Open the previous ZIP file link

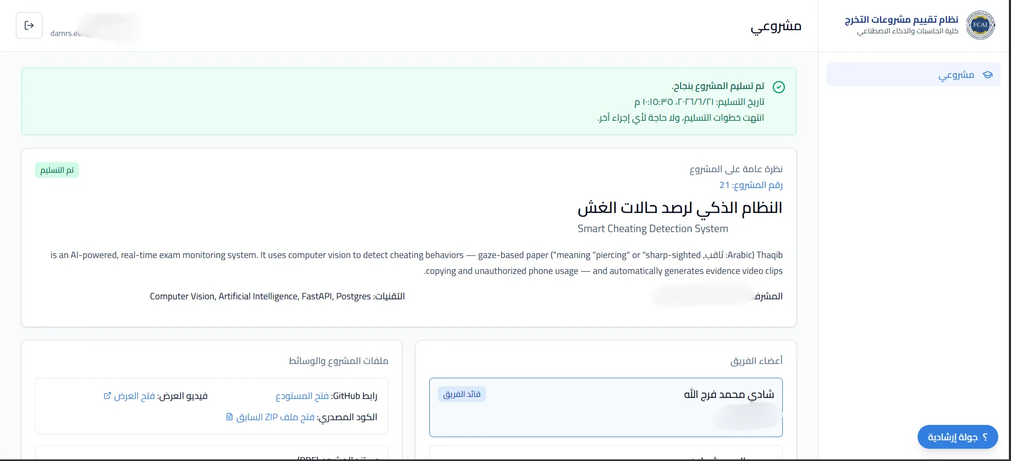tap(275, 417)
